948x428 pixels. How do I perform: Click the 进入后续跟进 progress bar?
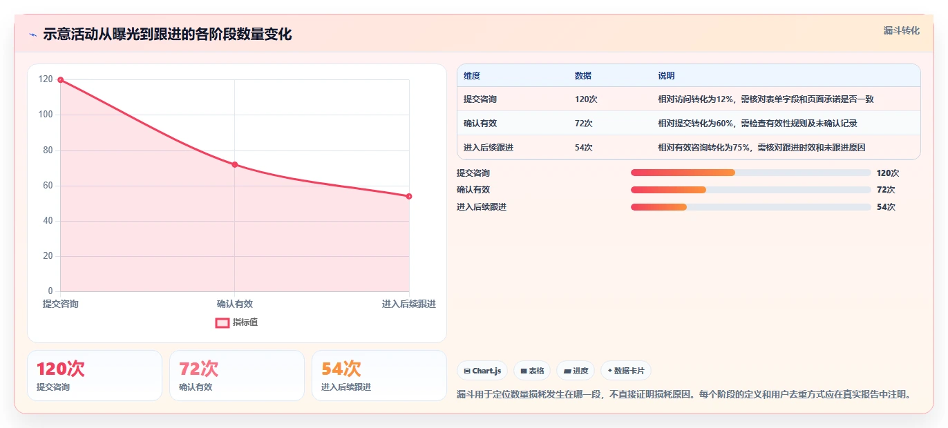tap(751, 207)
